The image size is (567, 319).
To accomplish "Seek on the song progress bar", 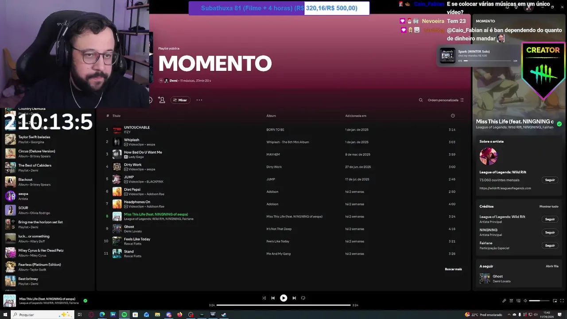I will pos(283,305).
